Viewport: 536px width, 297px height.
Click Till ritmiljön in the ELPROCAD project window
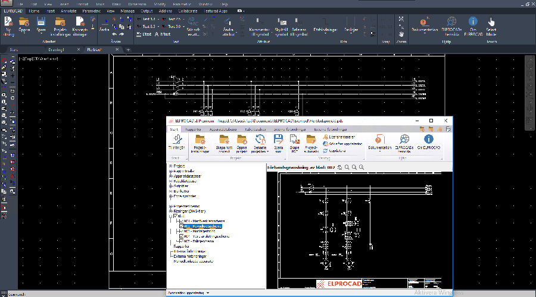177,142
